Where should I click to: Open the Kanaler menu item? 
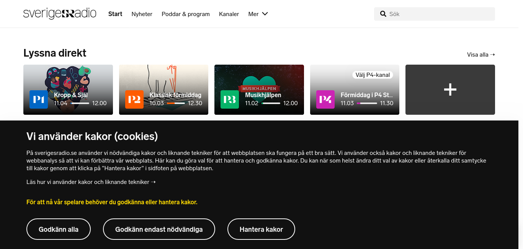(x=229, y=14)
